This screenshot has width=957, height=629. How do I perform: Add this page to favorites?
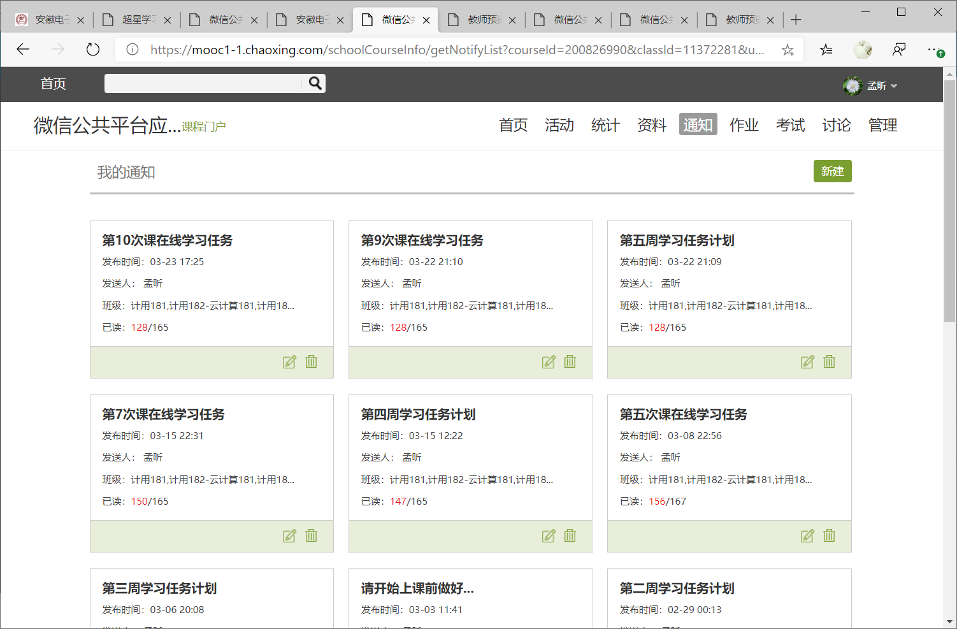point(788,50)
